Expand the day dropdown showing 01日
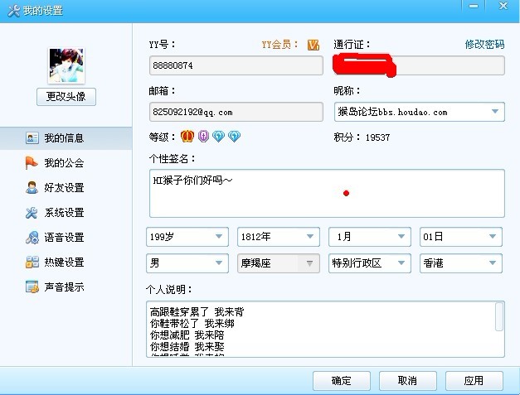The height and width of the screenshot is (395, 520). tap(461, 237)
